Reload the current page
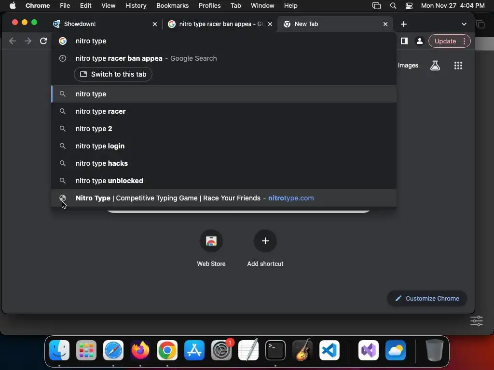 [43, 41]
